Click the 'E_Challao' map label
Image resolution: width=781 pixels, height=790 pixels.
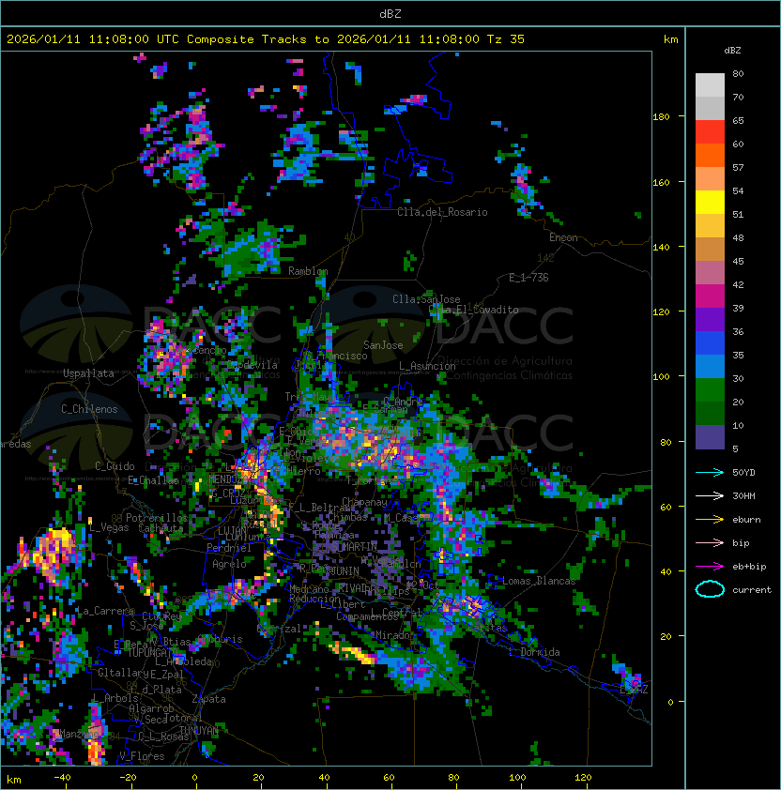pyautogui.click(x=153, y=480)
